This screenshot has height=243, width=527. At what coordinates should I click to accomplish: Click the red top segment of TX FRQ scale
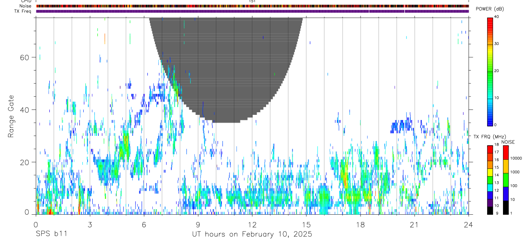tap(490, 149)
